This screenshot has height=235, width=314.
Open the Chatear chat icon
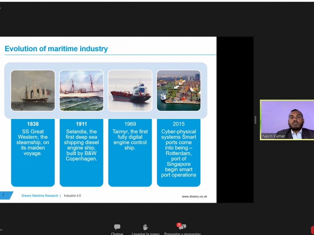[x=117, y=227]
